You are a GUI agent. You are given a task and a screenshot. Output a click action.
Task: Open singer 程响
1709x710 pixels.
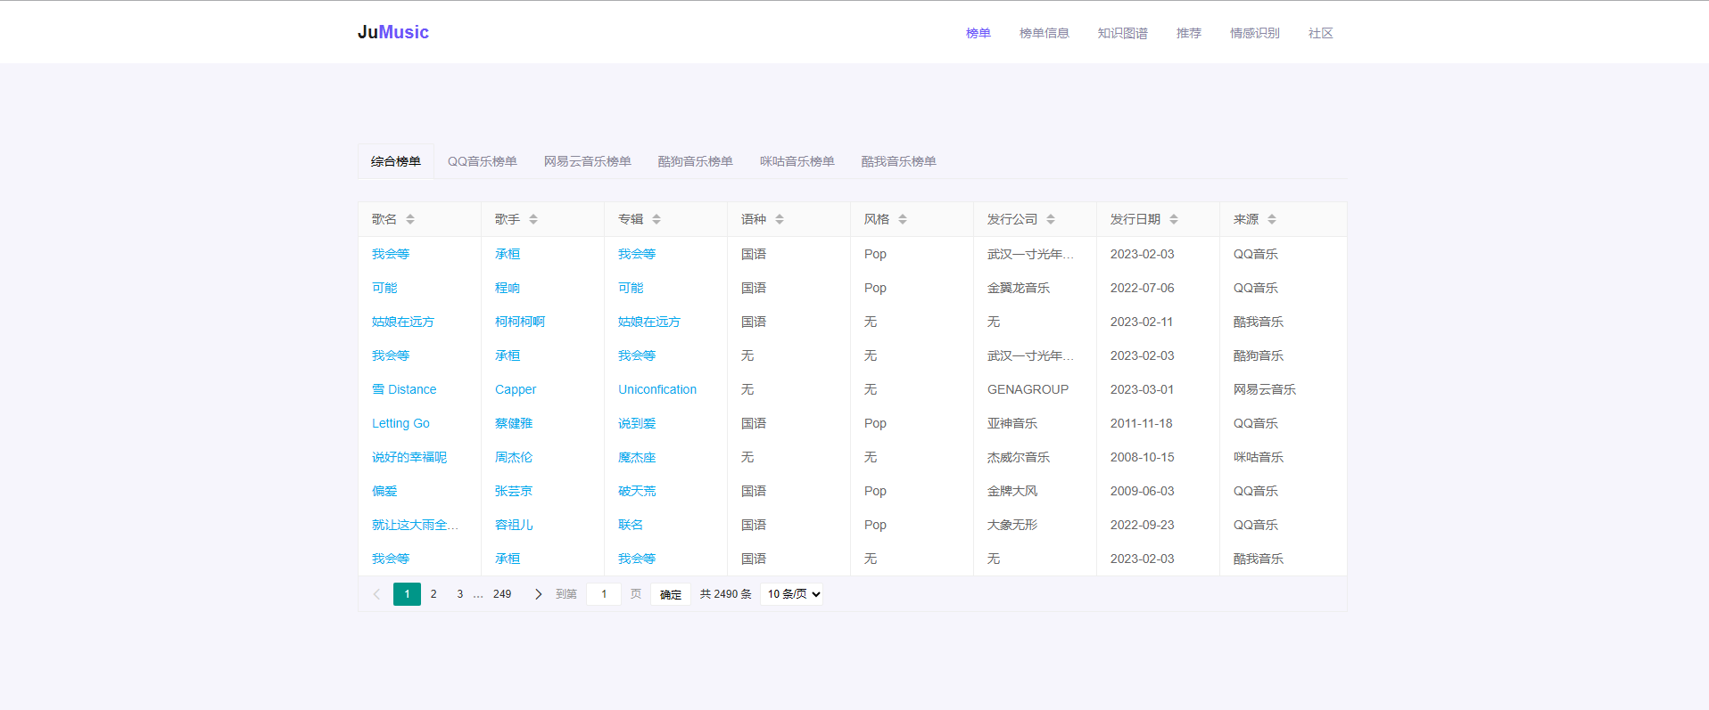tap(508, 288)
